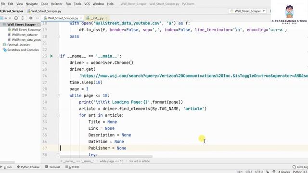Click the 'while page <= 10' breadcrumb

(x=111, y=161)
